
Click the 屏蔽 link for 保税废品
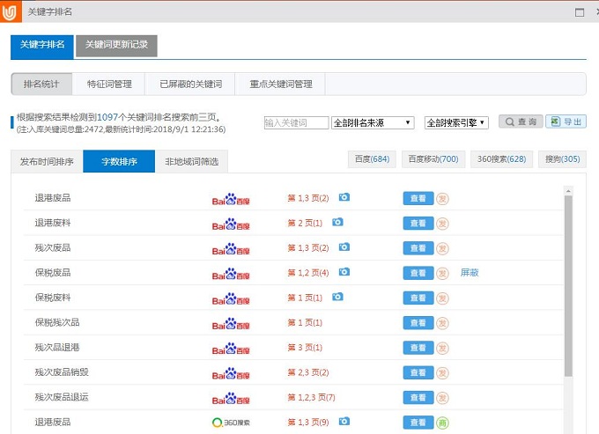[469, 273]
